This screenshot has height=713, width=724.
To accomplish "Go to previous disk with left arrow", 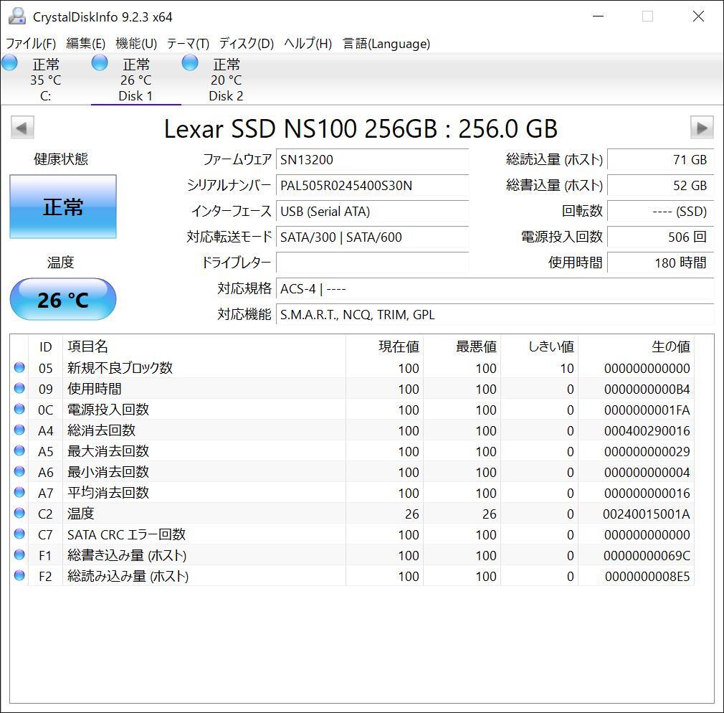I will coord(22,128).
